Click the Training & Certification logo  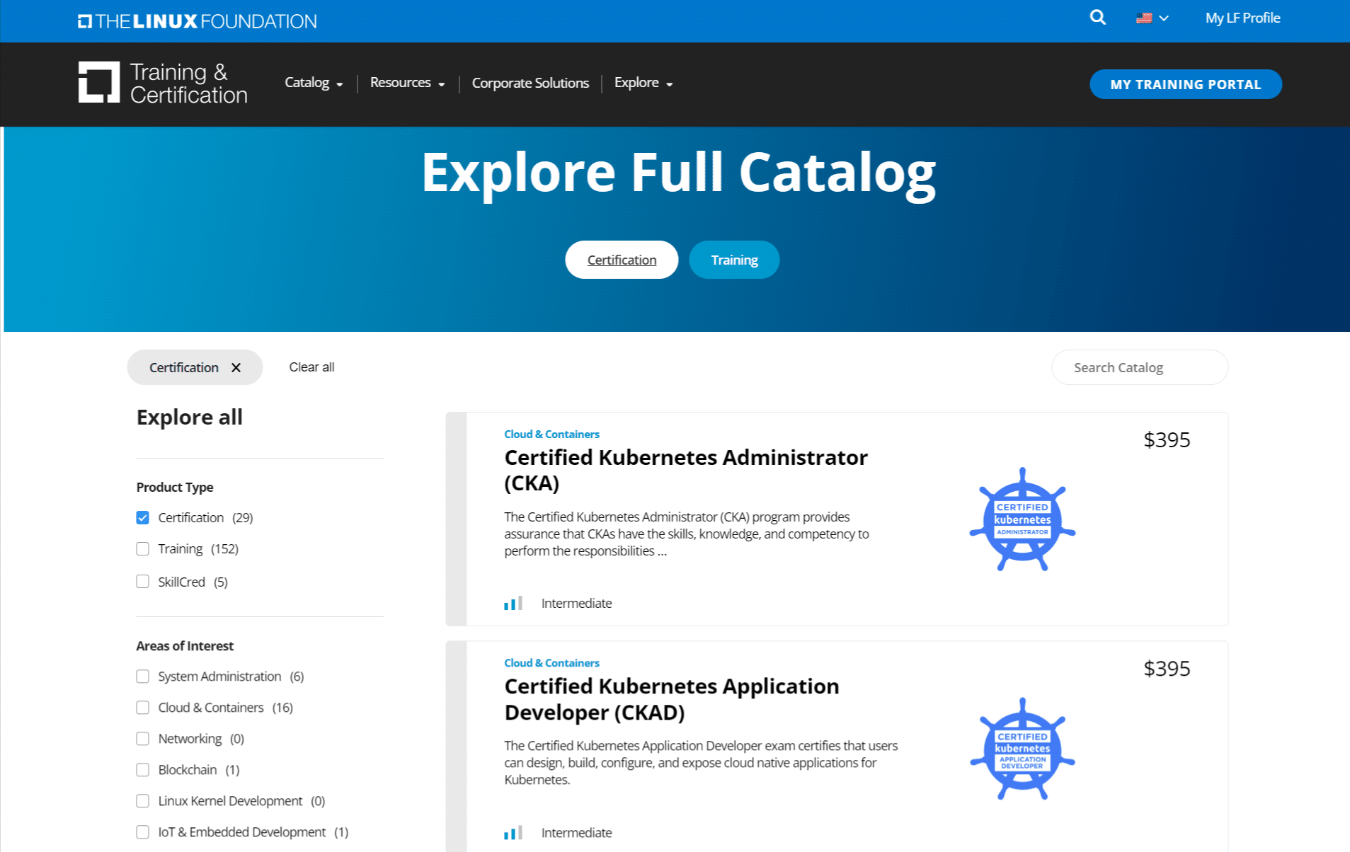[163, 83]
